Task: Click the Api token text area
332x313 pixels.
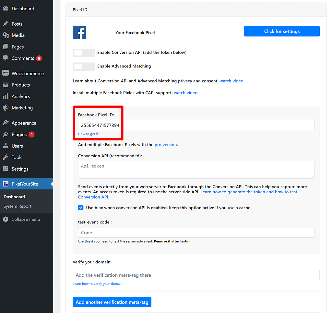Action: pos(196,170)
